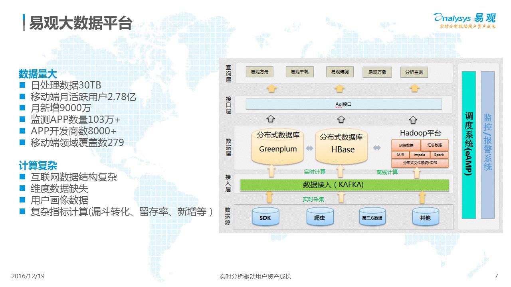This screenshot has width=511, height=287.
Task: Click the 数据量大 heading
Action: 38,74
